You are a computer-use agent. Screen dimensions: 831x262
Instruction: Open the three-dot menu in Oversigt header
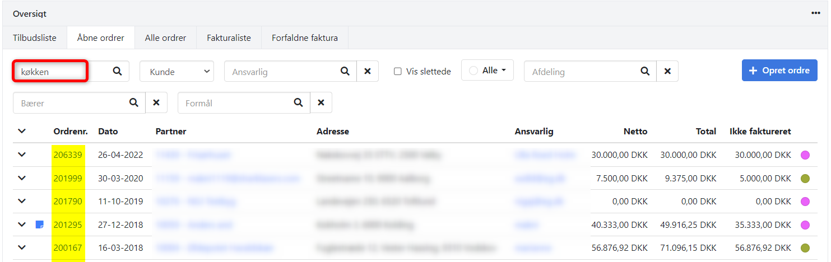coord(815,13)
